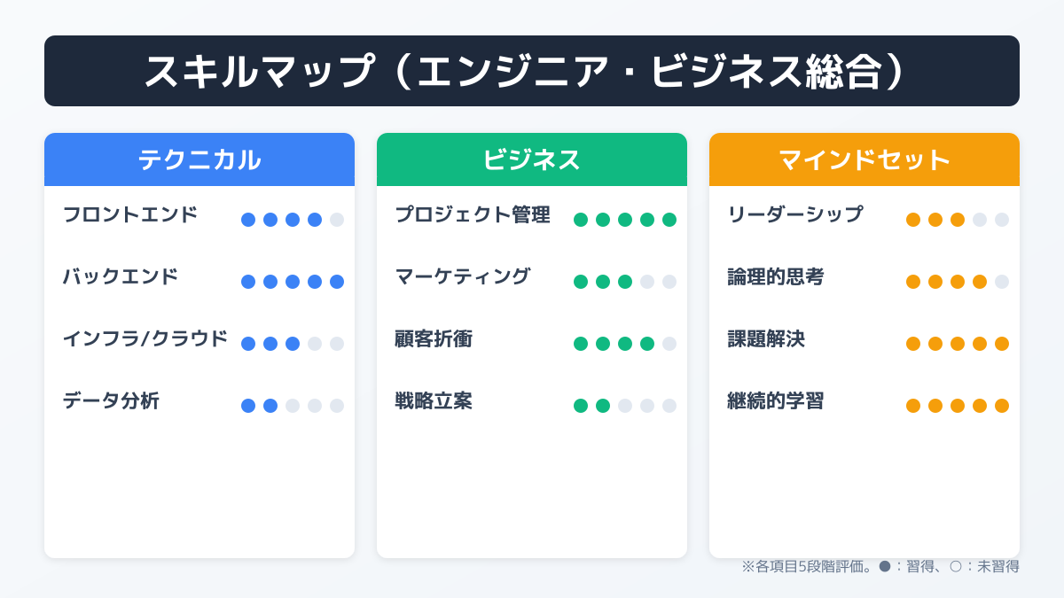Select third orange dot for リーダーシップ

tap(958, 220)
